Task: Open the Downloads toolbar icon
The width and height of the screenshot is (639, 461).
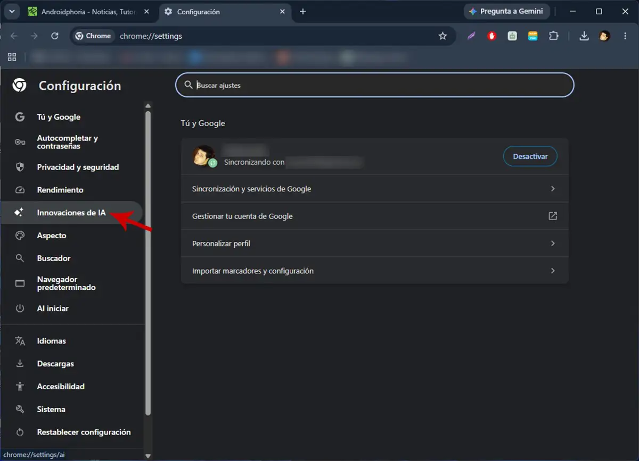Action: [584, 36]
